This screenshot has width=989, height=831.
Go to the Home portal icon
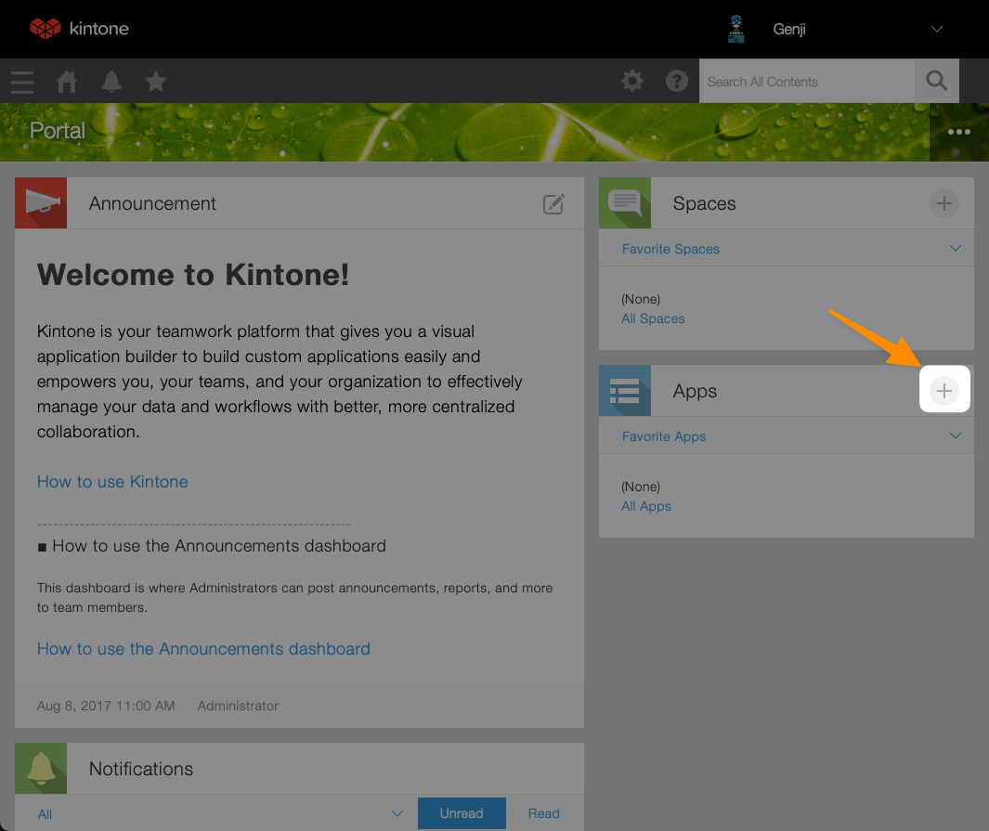tap(67, 82)
